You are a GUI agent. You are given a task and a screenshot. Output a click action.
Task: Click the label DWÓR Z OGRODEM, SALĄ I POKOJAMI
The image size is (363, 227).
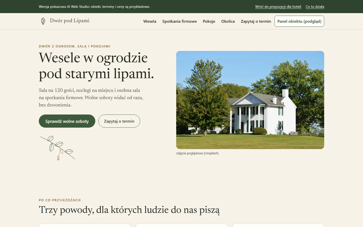[x=75, y=46]
